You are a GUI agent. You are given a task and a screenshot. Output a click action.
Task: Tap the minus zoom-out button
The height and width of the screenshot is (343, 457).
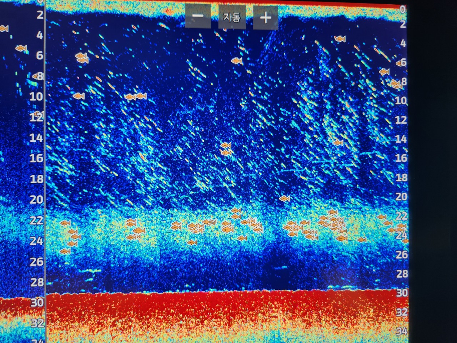click(x=198, y=16)
